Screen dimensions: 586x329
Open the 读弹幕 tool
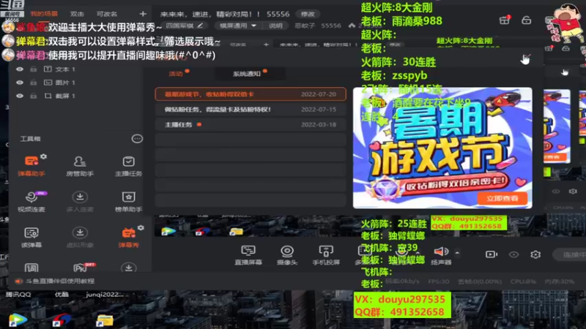coord(31,237)
